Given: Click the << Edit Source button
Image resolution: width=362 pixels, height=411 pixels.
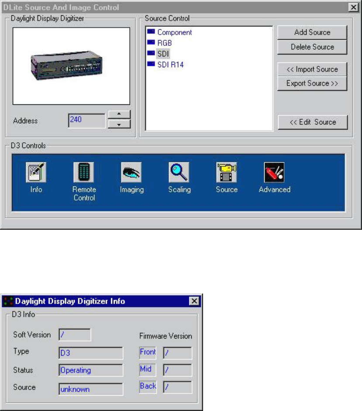Looking at the screenshot, I should (x=313, y=122).
